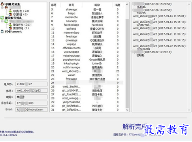The image size is (192, 142).
Task: Select the gh_6c5fefba8 row
Action: (x=87, y=106)
